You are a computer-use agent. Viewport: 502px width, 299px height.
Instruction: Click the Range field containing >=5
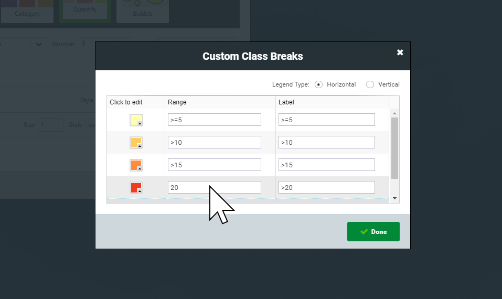pos(215,120)
